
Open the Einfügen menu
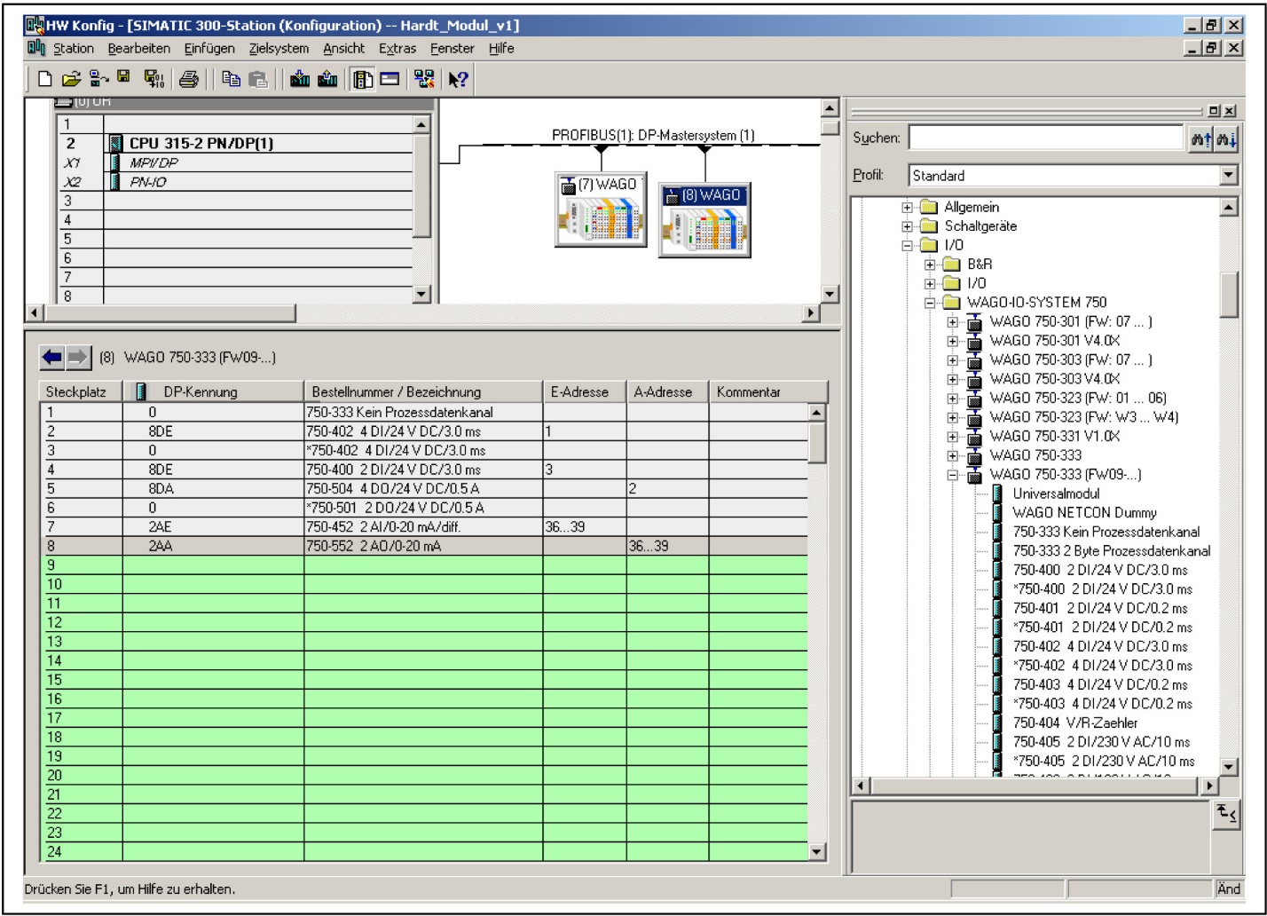[209, 49]
